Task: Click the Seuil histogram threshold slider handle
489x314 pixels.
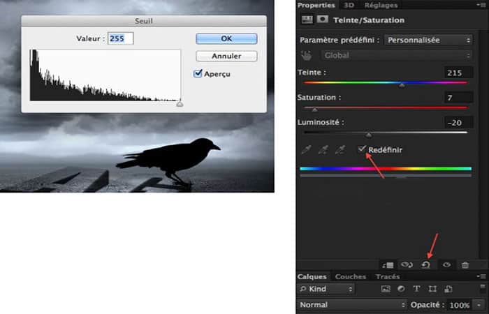Action: (x=180, y=104)
